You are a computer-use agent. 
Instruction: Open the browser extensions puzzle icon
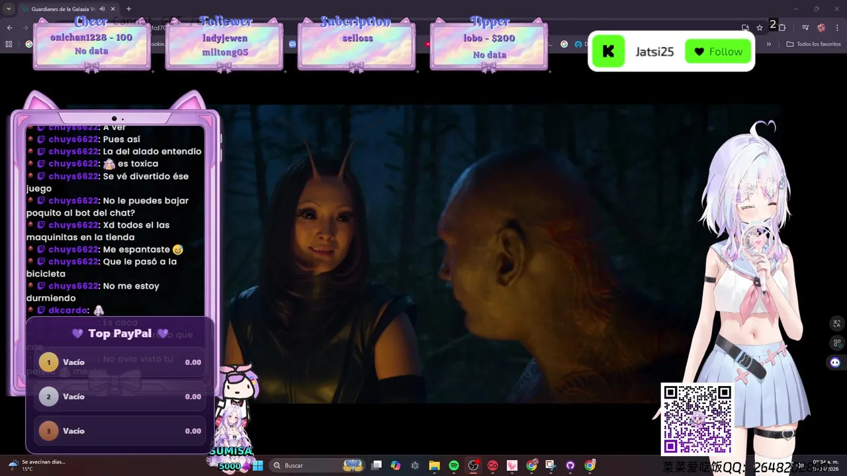(782, 27)
